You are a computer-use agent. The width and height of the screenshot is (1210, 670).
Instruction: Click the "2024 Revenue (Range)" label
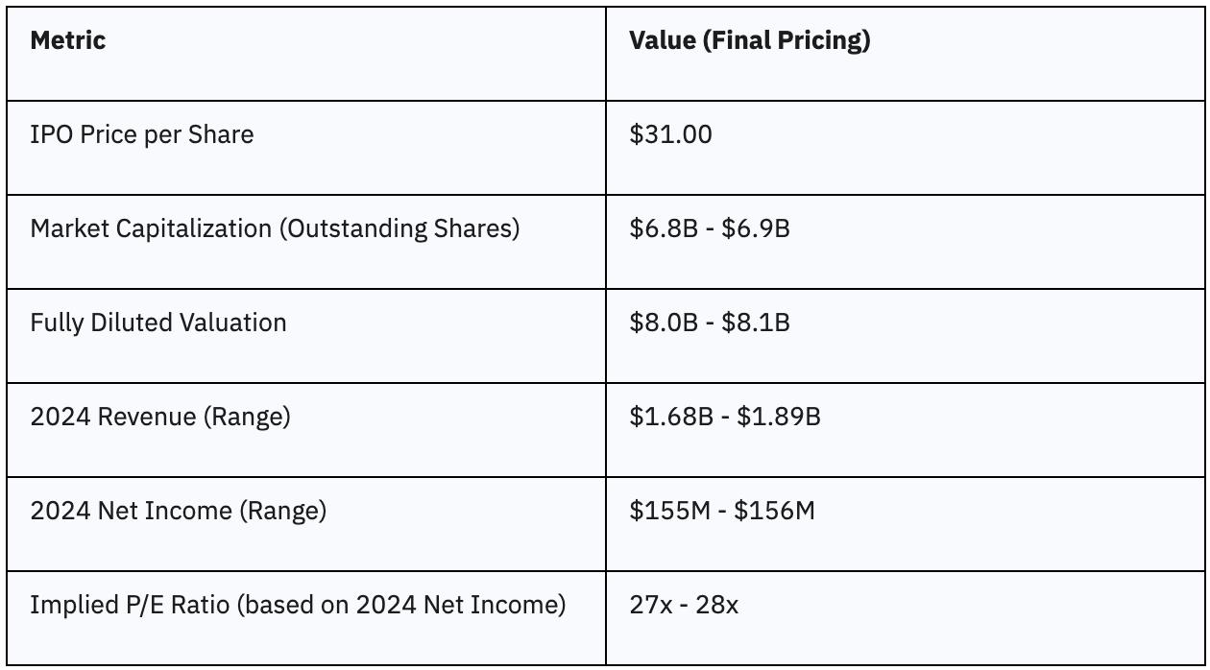point(160,417)
